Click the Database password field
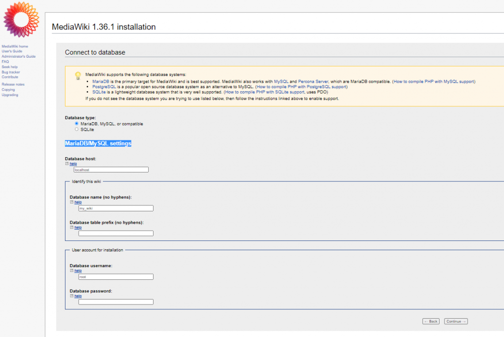Viewport: 504px width, 337px height. pyautogui.click(x=116, y=302)
